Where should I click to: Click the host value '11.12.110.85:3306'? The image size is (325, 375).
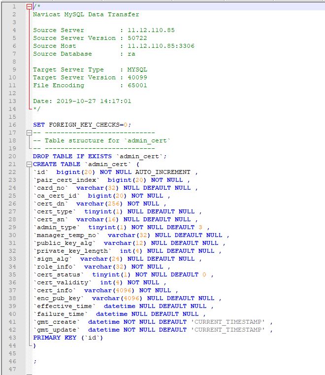click(161, 46)
